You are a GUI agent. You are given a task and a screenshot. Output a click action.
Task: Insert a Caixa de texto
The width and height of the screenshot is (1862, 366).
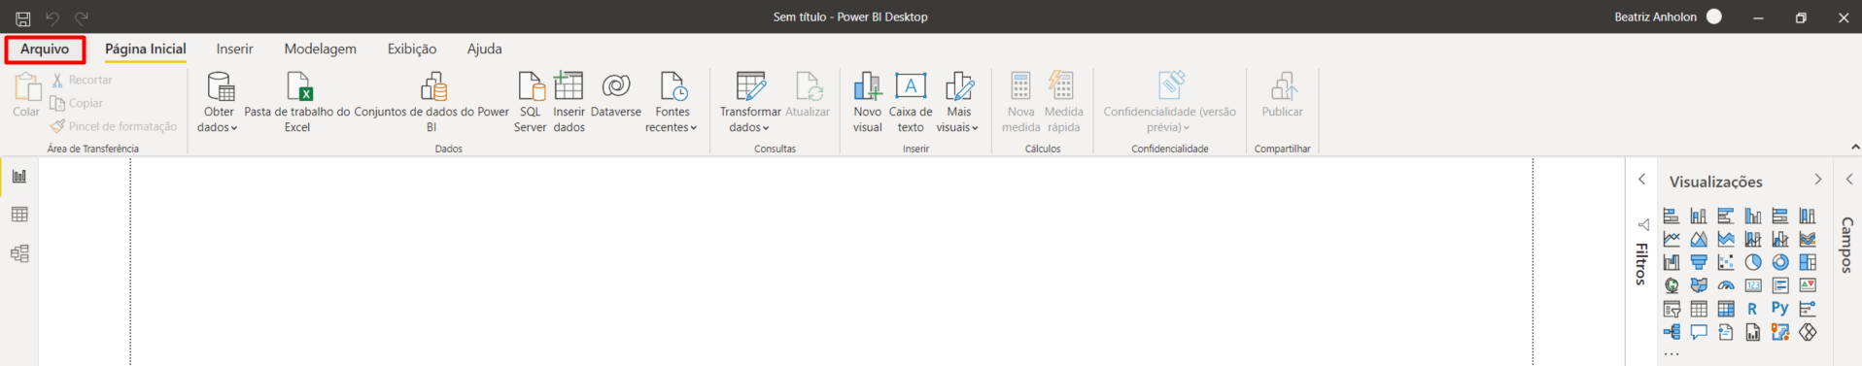911,102
